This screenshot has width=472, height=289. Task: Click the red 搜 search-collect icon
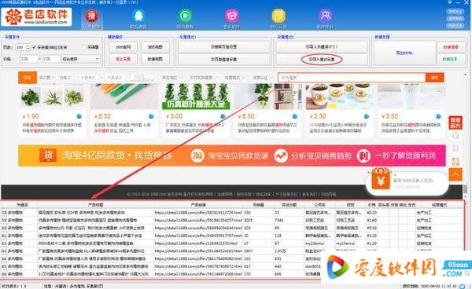pyautogui.click(x=91, y=16)
